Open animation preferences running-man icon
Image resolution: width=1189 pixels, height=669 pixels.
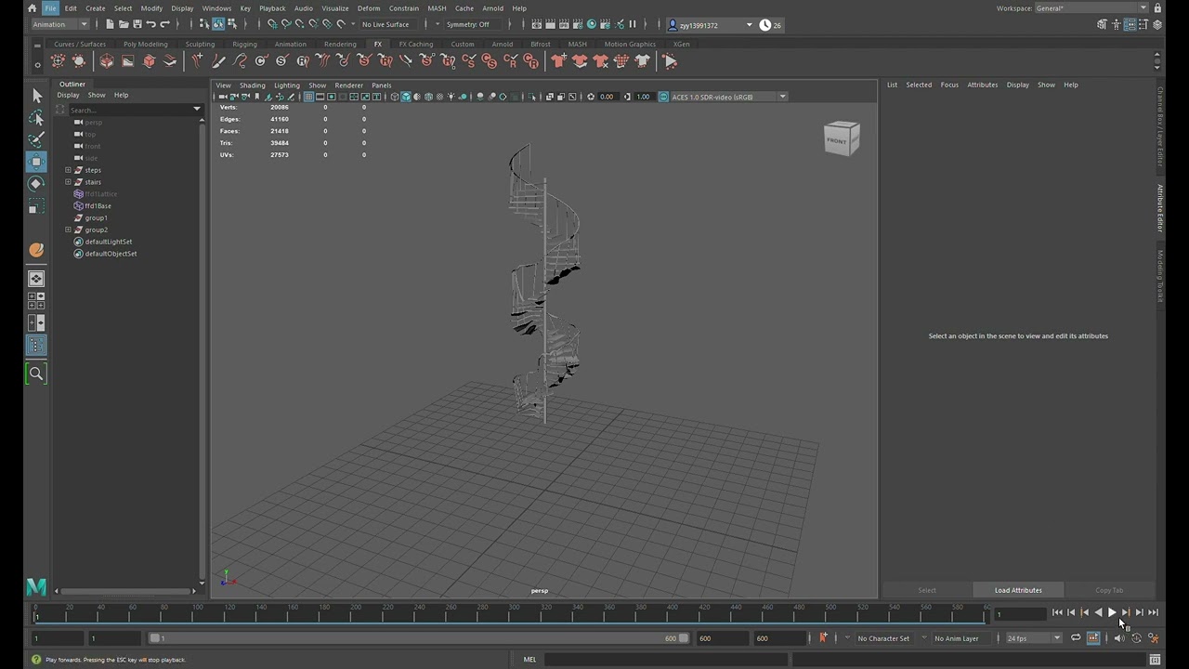pos(1154,638)
